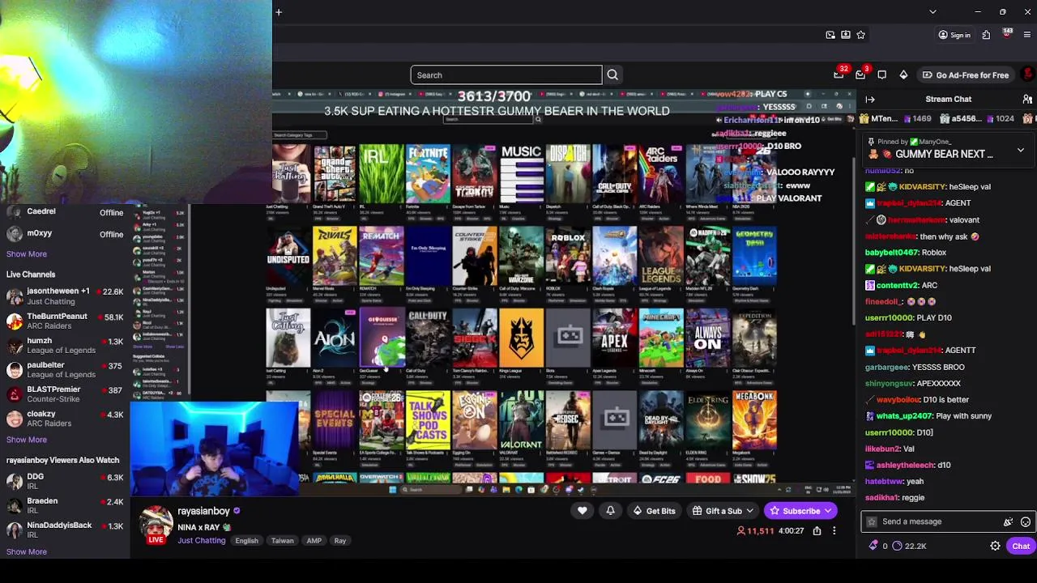Open the chat emote picker smiley

(1026, 522)
